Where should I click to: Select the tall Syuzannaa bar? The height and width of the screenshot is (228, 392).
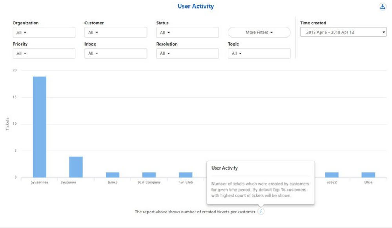40,127
